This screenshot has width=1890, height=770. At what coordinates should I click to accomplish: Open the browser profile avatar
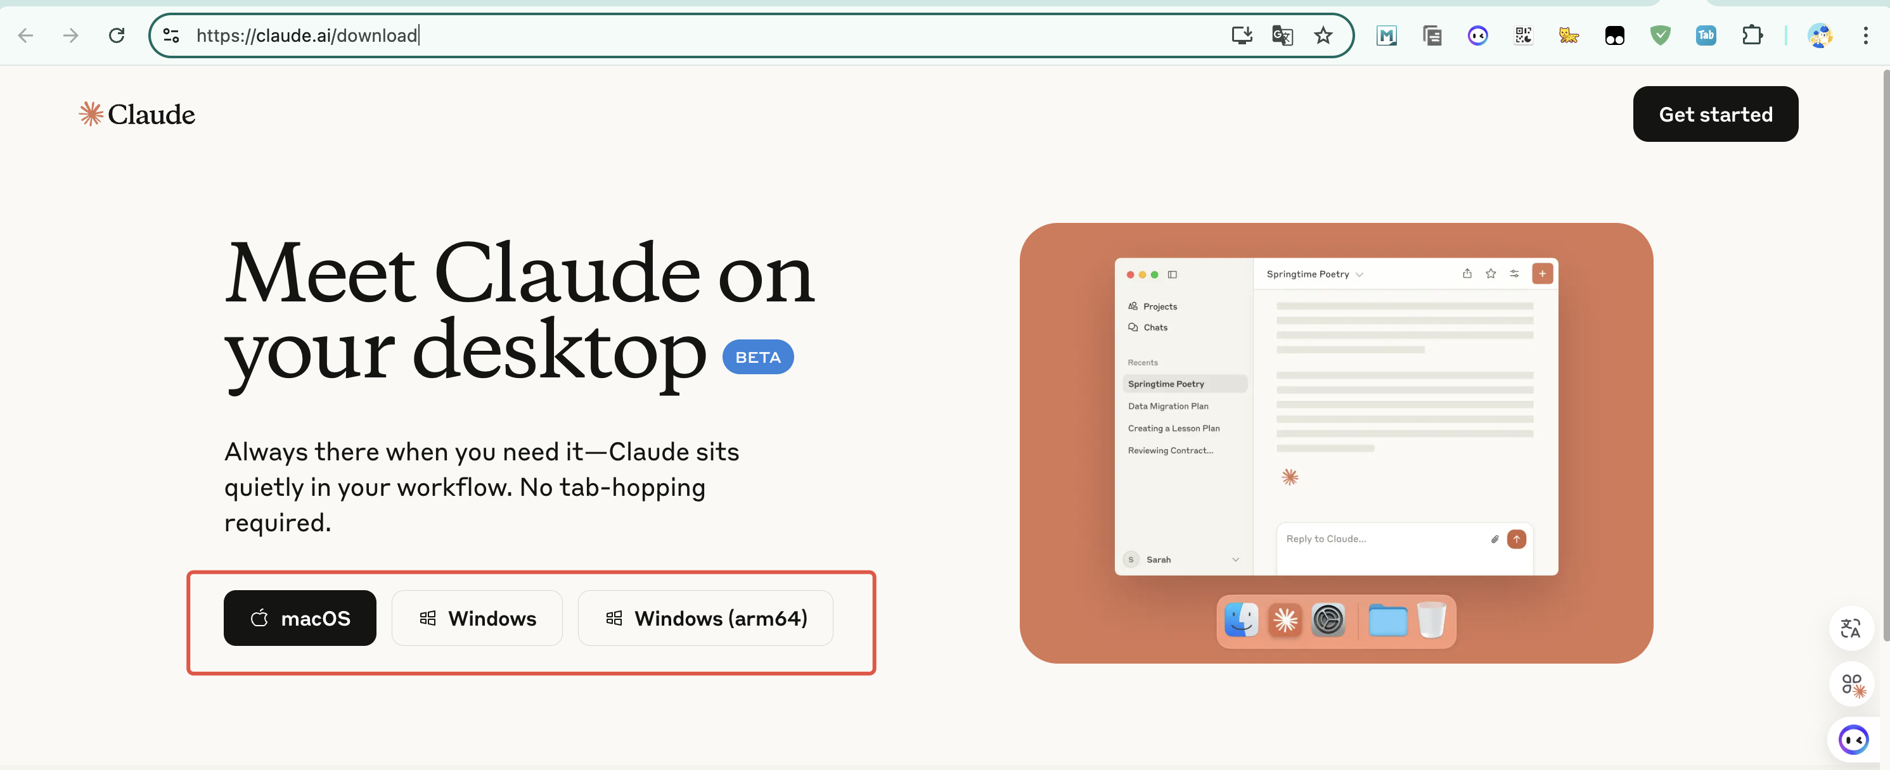[1820, 35]
